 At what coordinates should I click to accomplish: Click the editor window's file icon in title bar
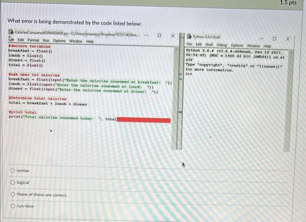pyautogui.click(x=11, y=32)
